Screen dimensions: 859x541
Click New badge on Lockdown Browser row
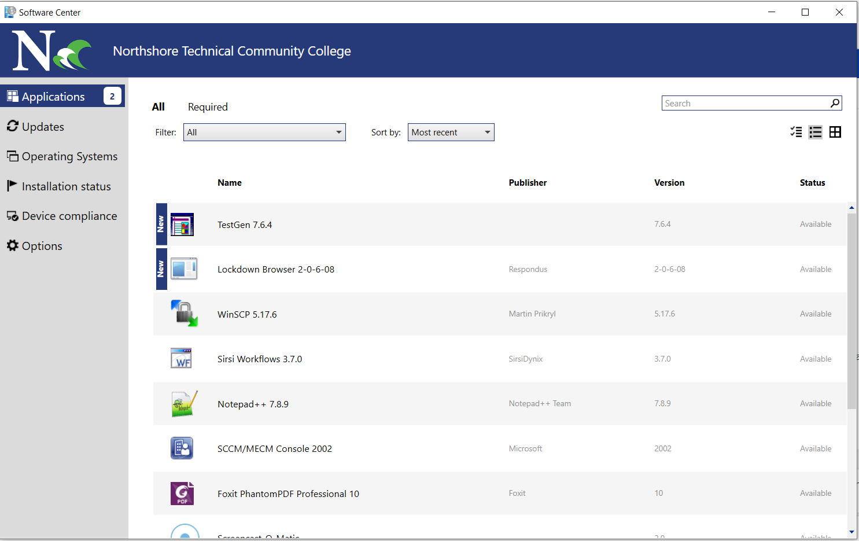tap(161, 269)
